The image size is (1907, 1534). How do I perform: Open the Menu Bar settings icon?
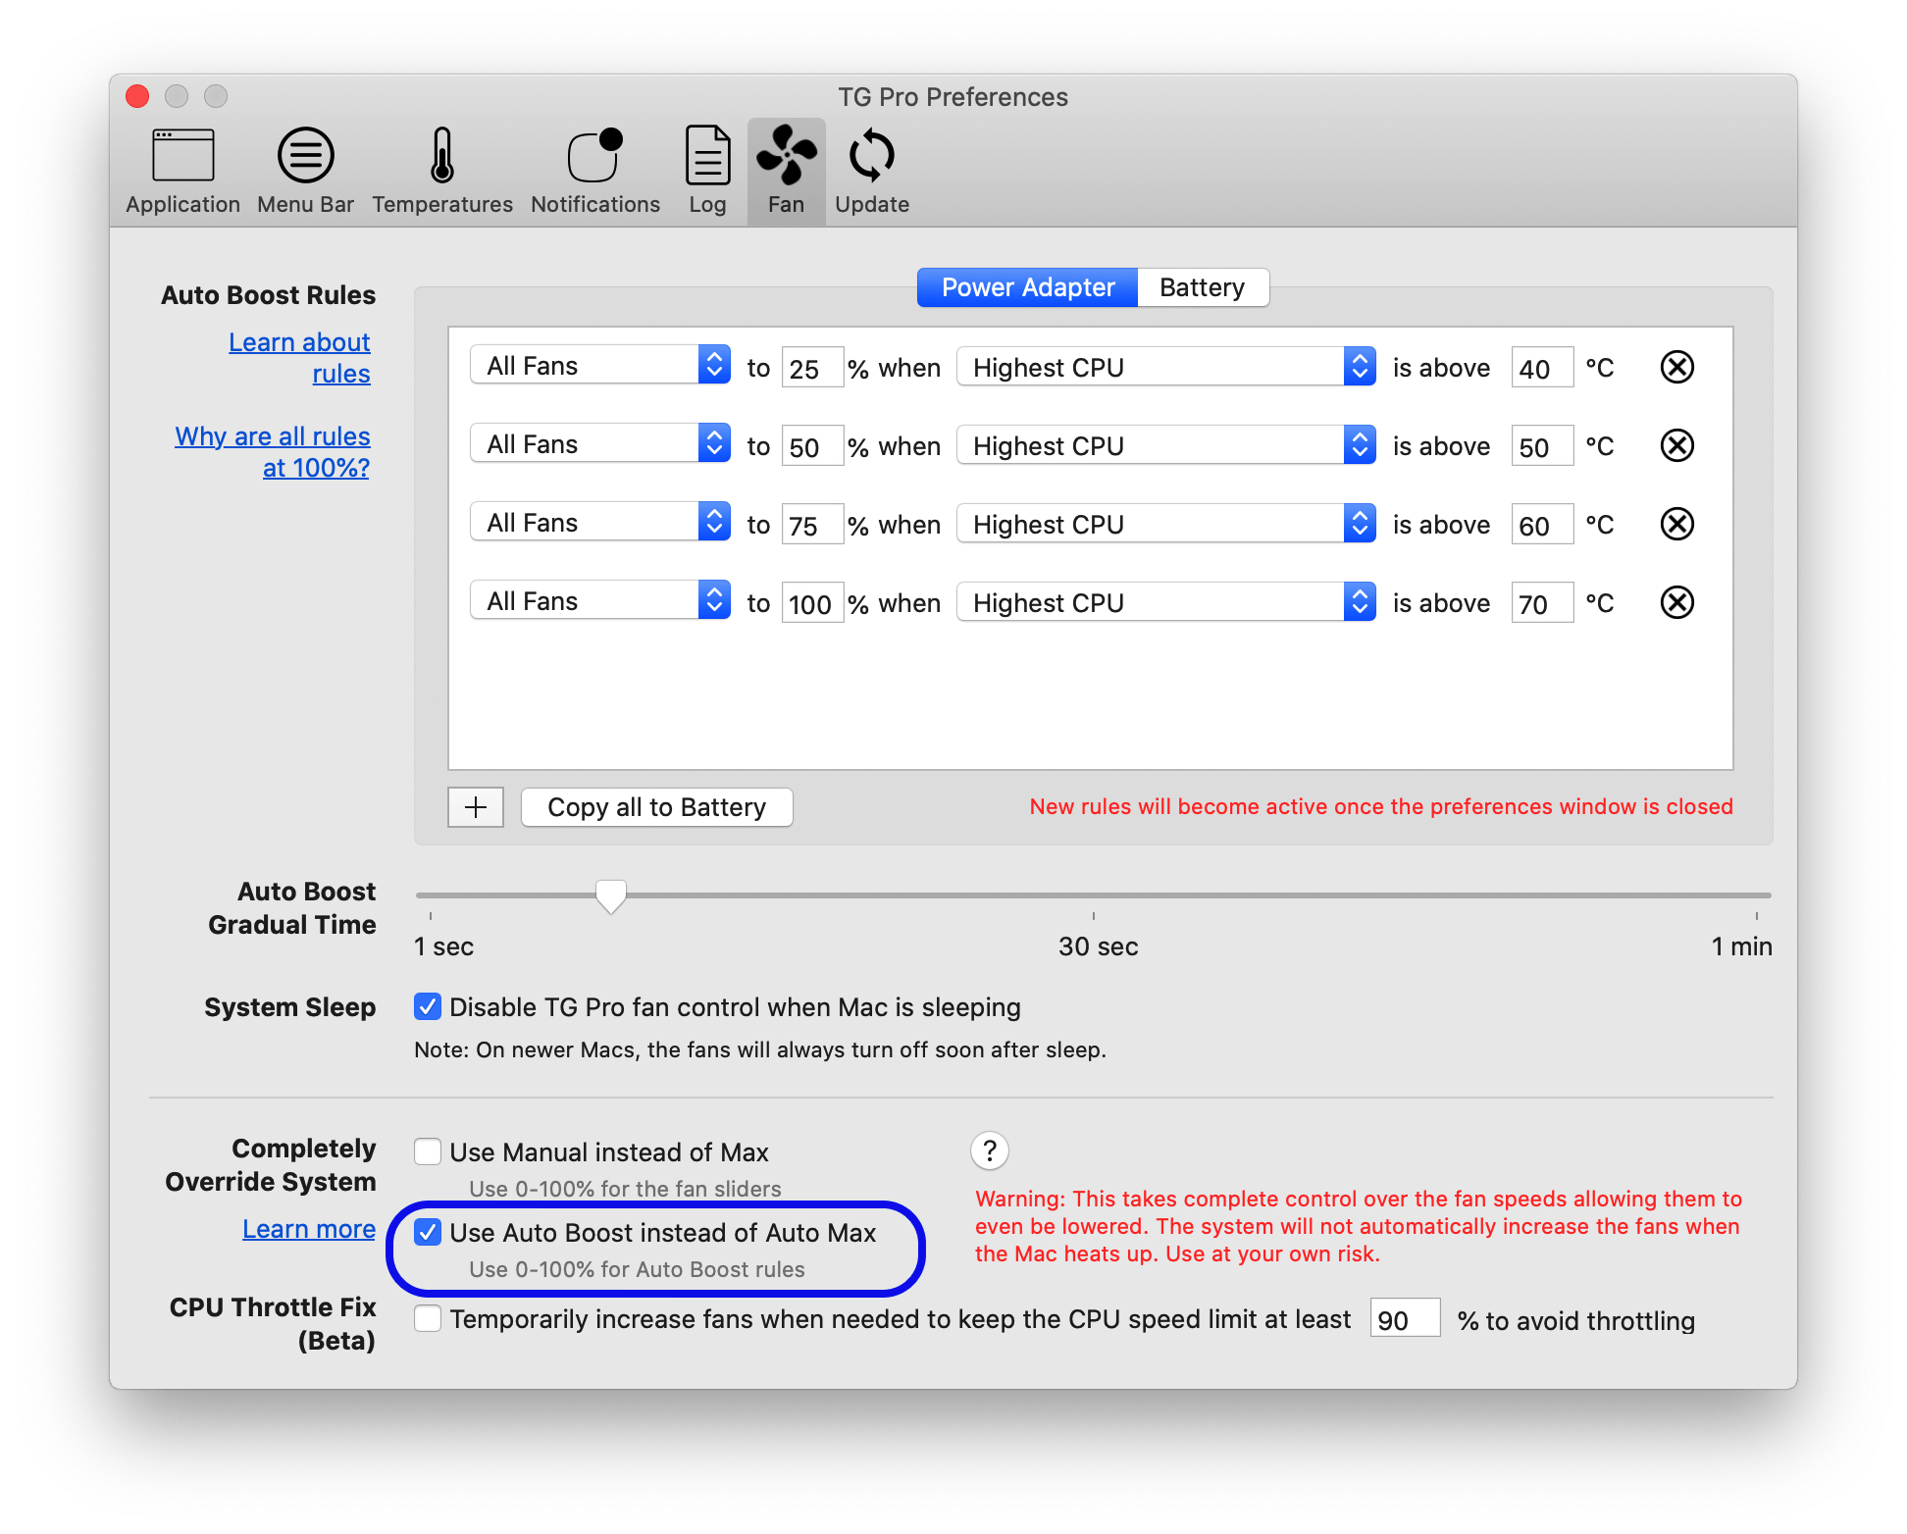[x=305, y=169]
